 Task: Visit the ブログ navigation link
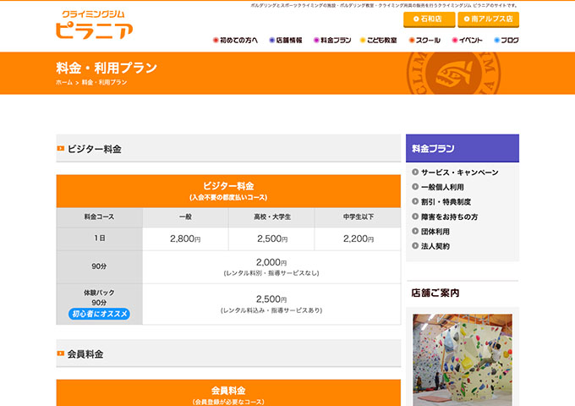click(x=506, y=40)
